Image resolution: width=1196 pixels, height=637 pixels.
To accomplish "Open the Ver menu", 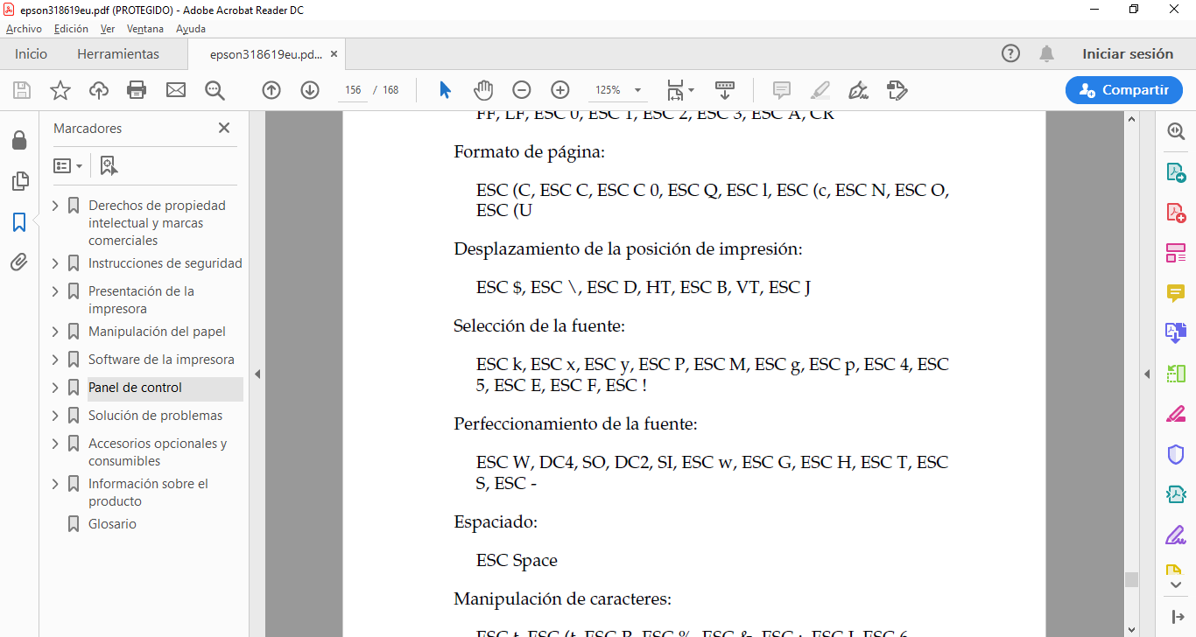I will point(108,29).
